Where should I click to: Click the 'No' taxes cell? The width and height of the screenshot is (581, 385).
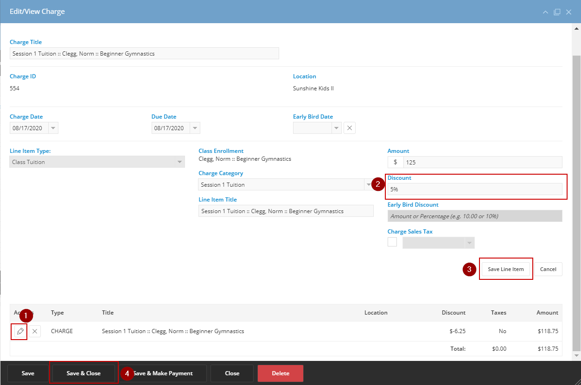503,331
